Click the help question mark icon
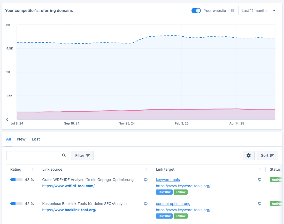The image size is (284, 224). tap(232, 11)
